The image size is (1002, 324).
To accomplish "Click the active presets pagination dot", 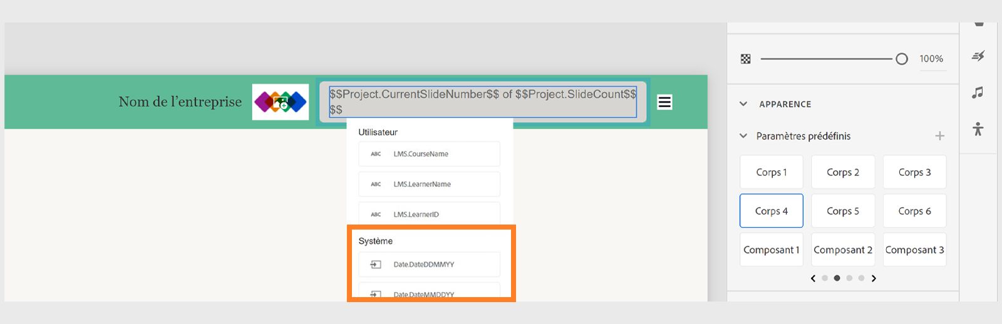I will point(837,278).
